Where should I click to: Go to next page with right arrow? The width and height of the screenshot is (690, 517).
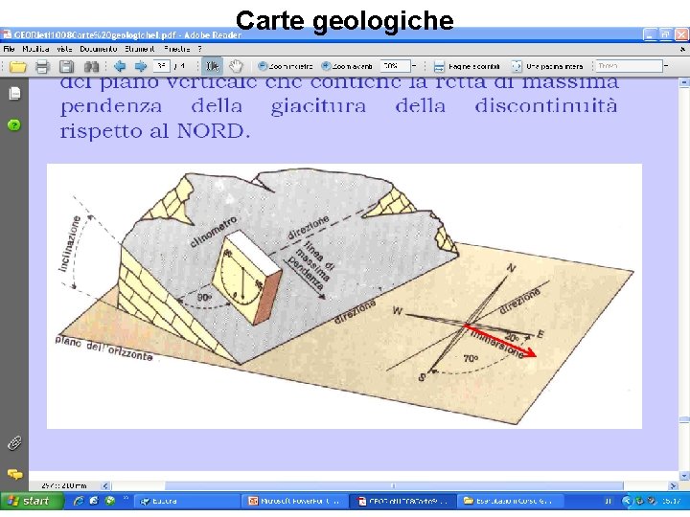(140, 66)
